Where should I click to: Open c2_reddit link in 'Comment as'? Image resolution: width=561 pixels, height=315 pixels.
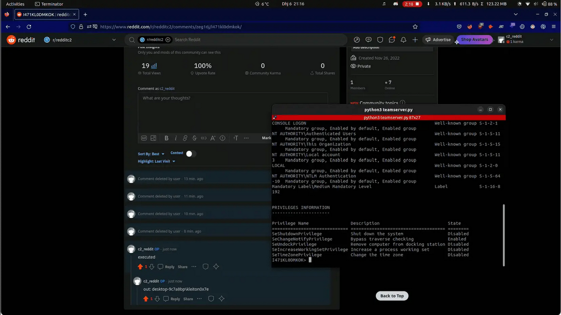[x=167, y=88]
